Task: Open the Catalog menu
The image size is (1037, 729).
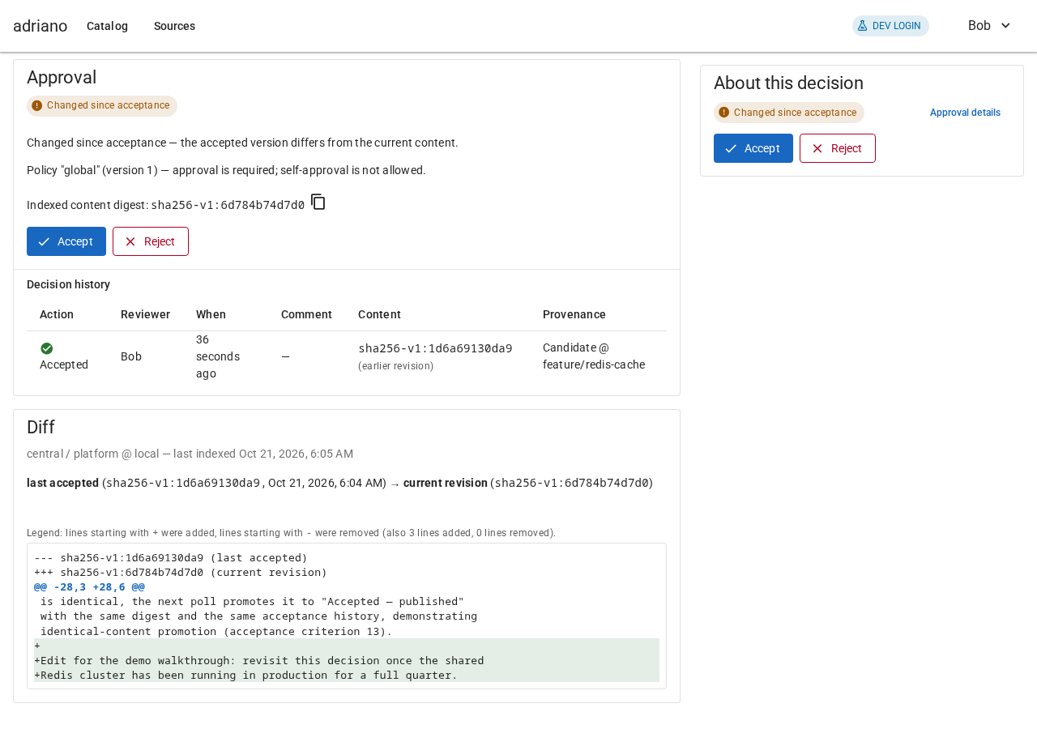Action: (x=107, y=26)
